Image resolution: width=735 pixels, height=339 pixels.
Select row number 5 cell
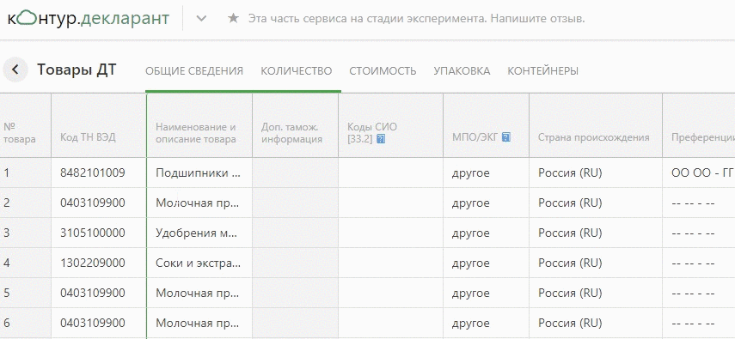(25, 293)
